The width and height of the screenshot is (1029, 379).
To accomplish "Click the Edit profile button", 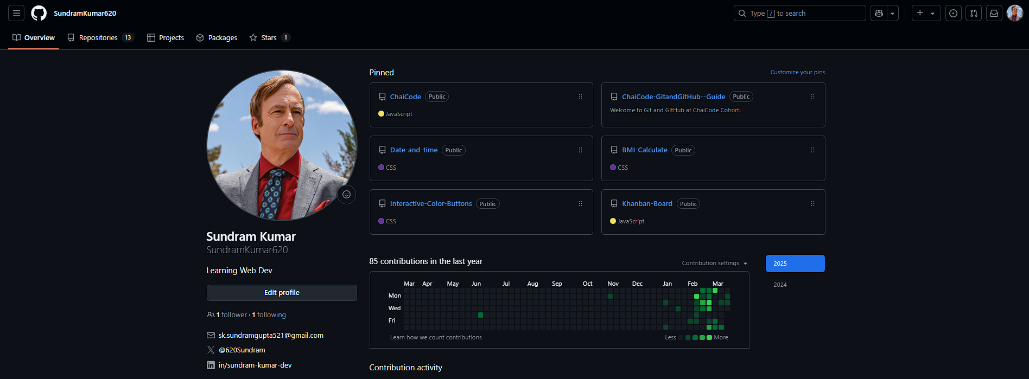I will tap(282, 293).
